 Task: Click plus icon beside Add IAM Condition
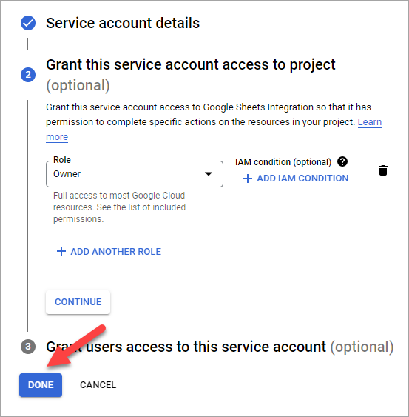pos(248,179)
